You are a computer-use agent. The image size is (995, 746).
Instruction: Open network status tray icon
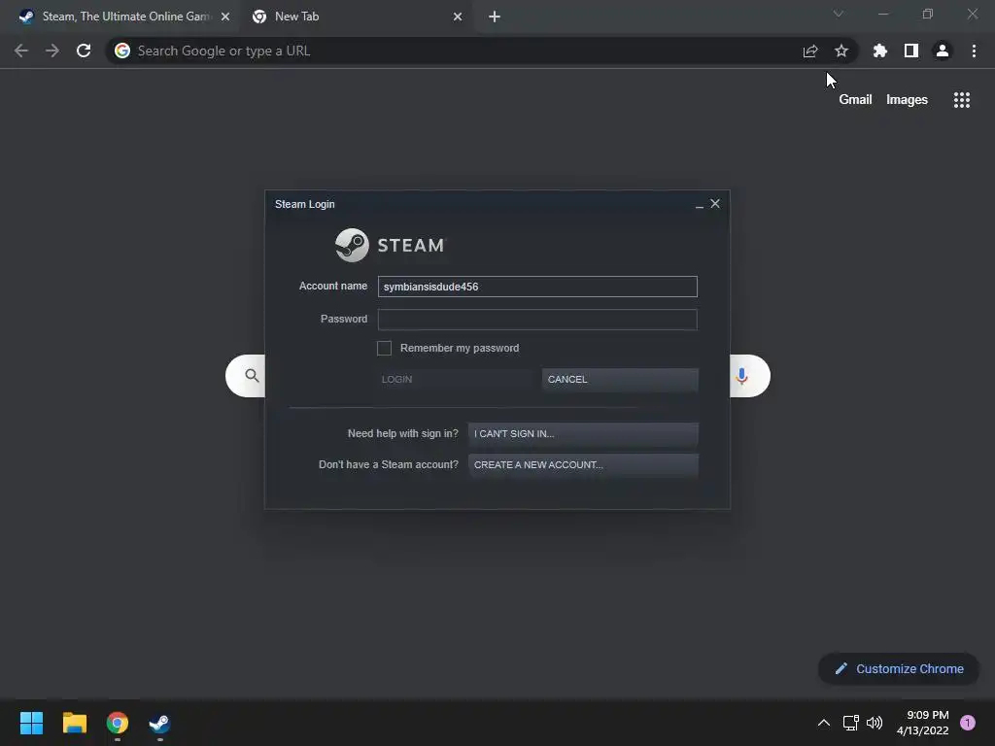(x=851, y=723)
